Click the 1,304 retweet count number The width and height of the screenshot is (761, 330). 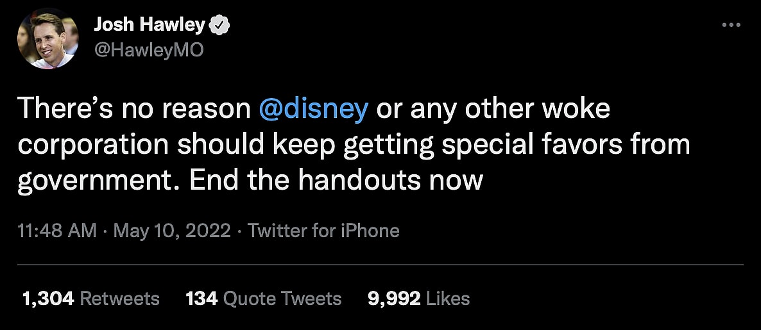click(48, 298)
